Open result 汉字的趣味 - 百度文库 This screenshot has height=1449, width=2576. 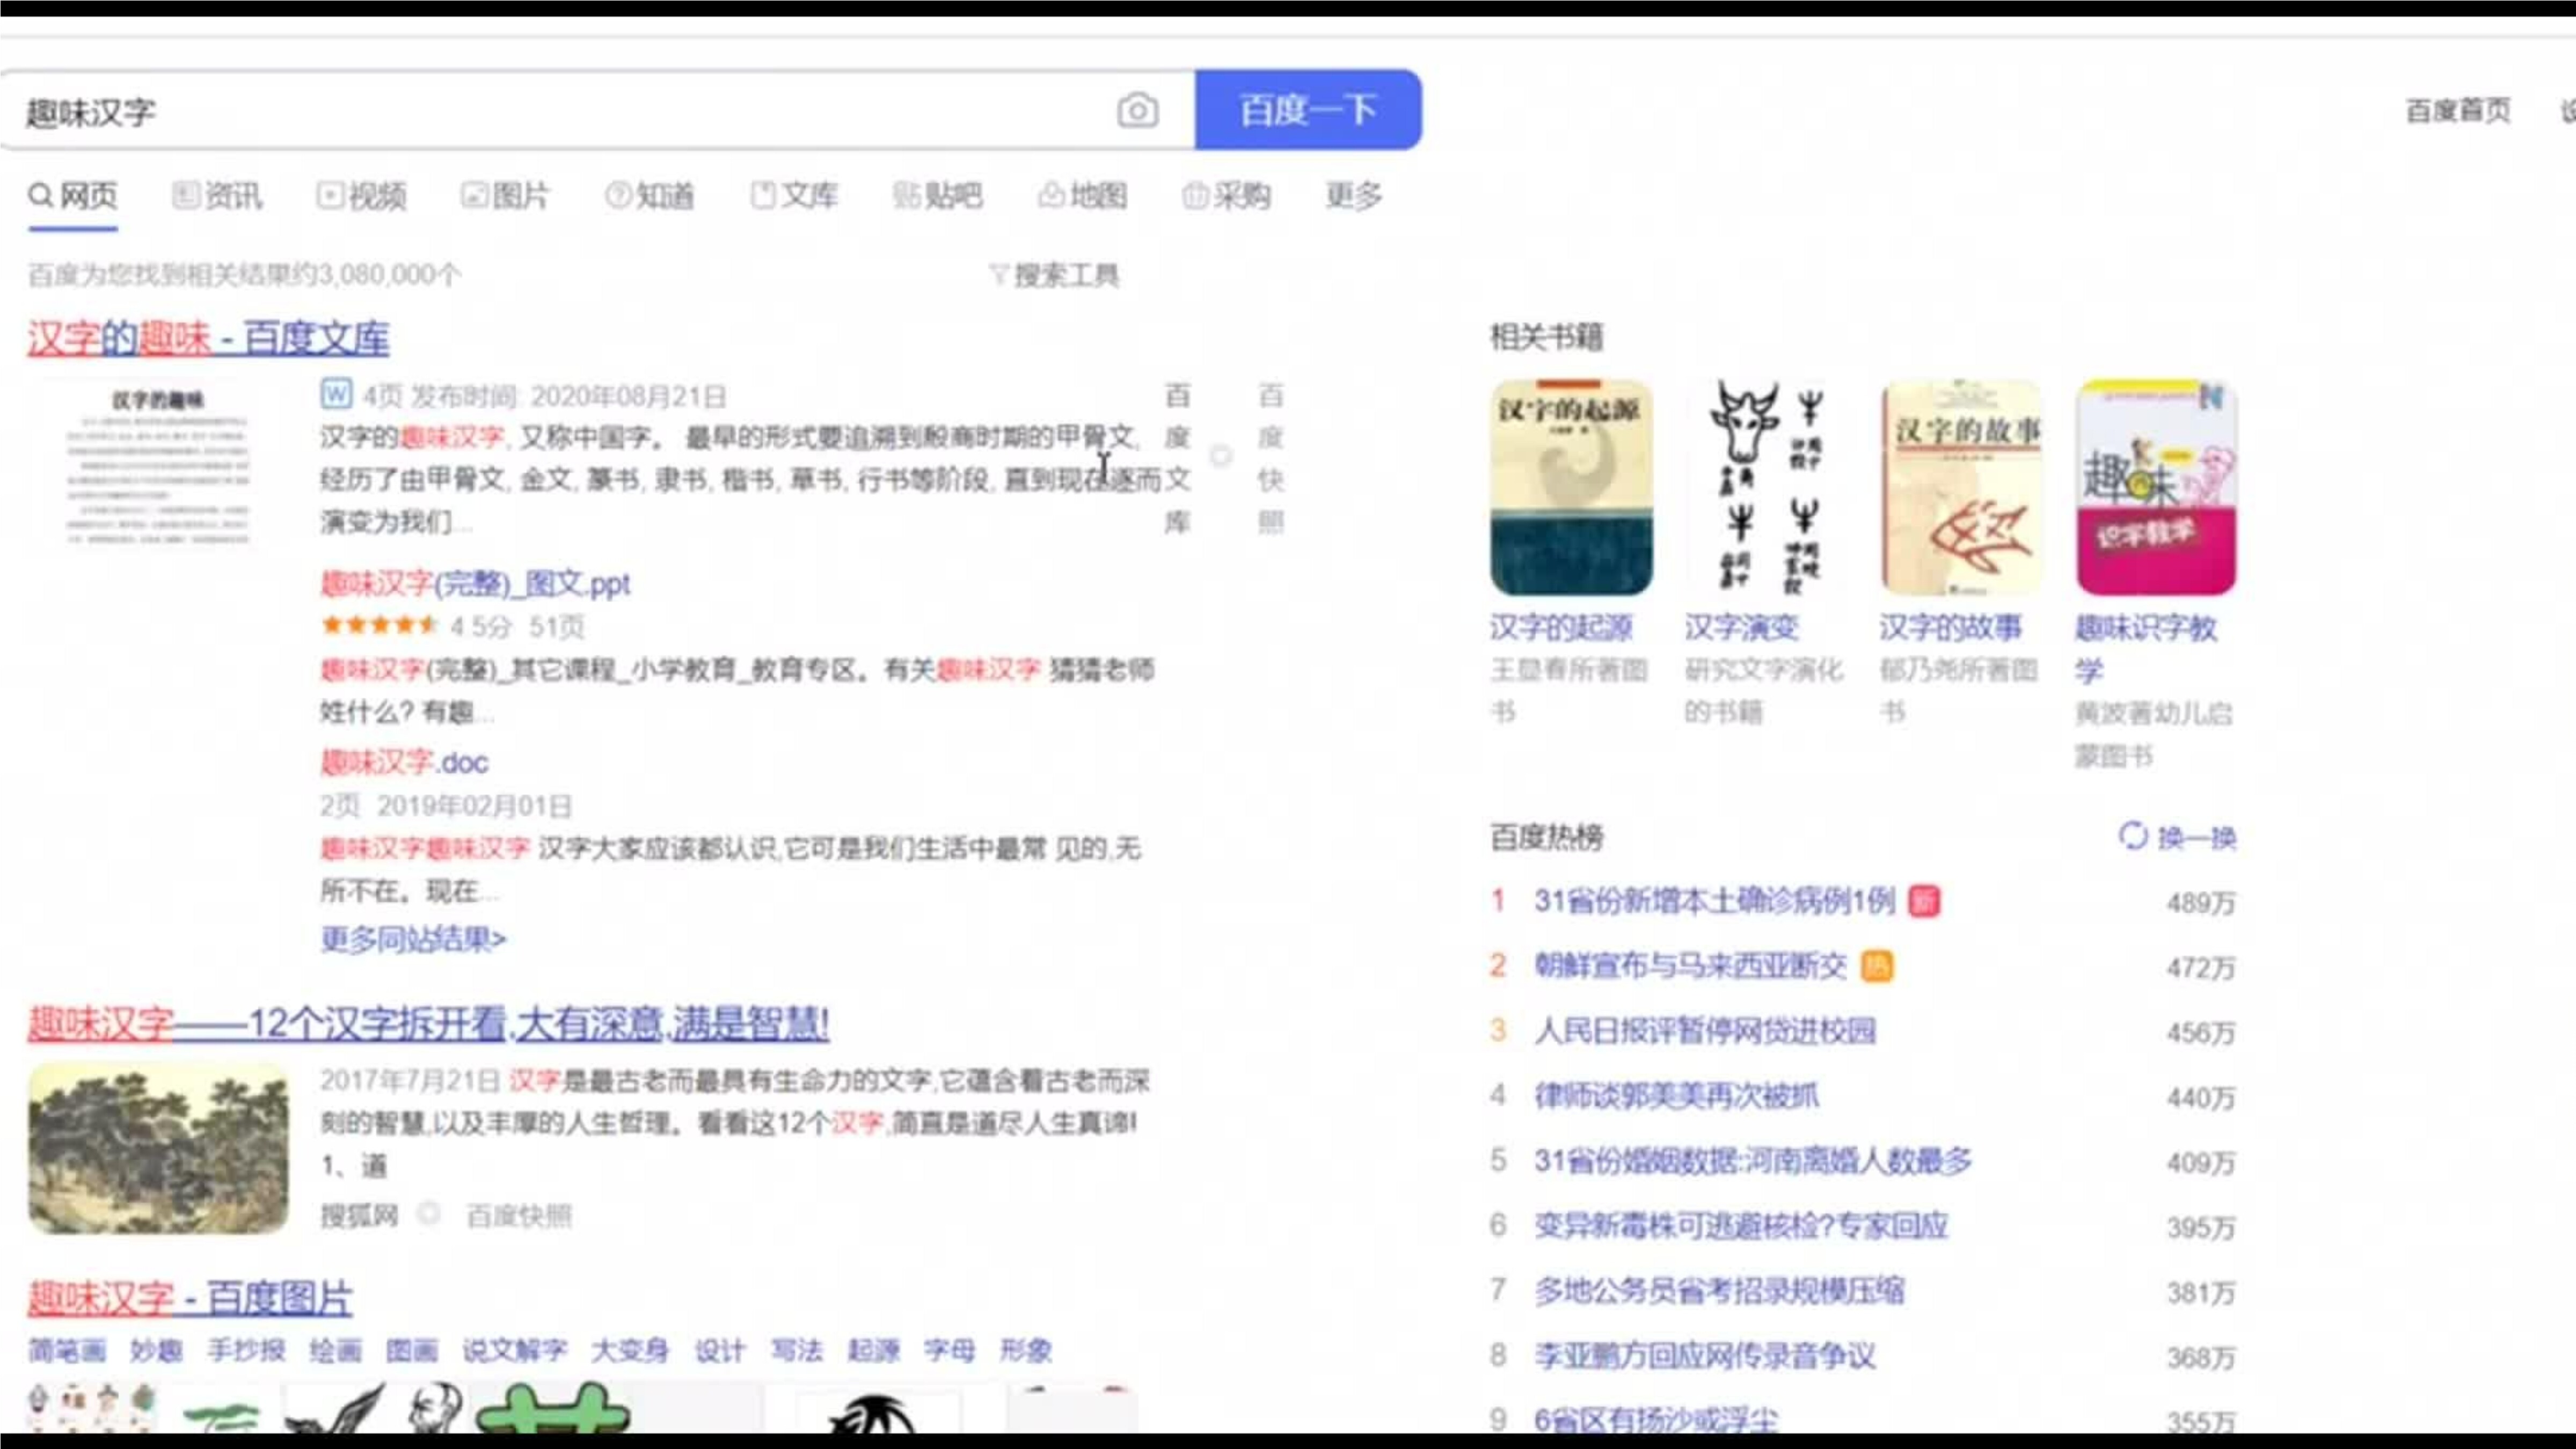click(208, 339)
